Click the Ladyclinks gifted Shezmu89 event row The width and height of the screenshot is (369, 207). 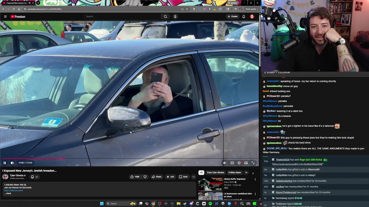point(298,169)
